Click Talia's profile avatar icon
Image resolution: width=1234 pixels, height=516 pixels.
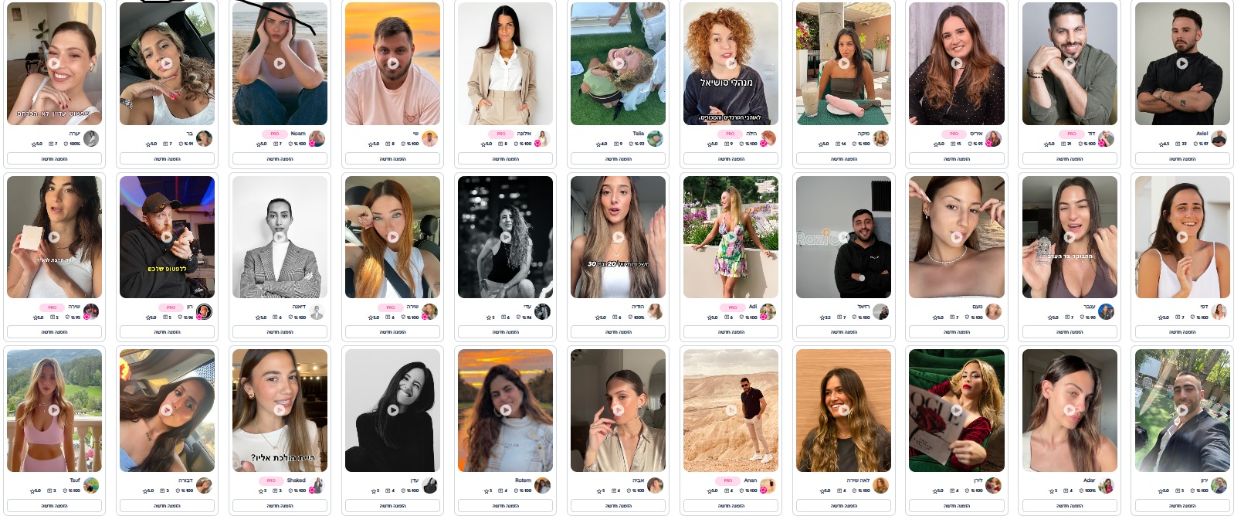coord(655,138)
